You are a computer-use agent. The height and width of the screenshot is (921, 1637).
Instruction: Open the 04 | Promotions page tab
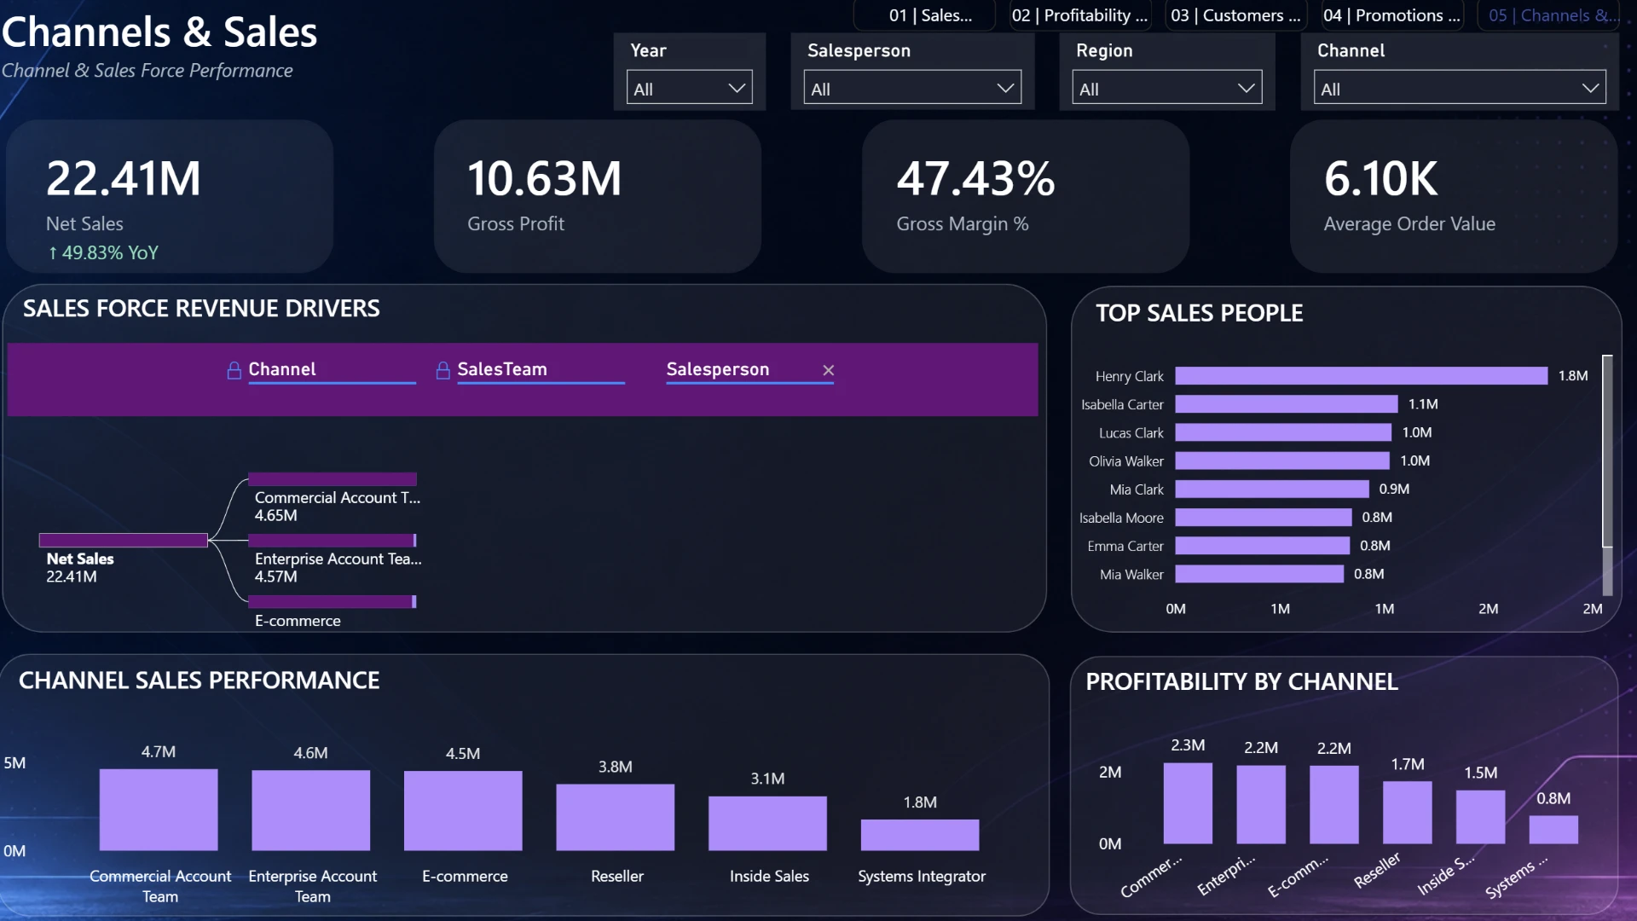point(1391,15)
